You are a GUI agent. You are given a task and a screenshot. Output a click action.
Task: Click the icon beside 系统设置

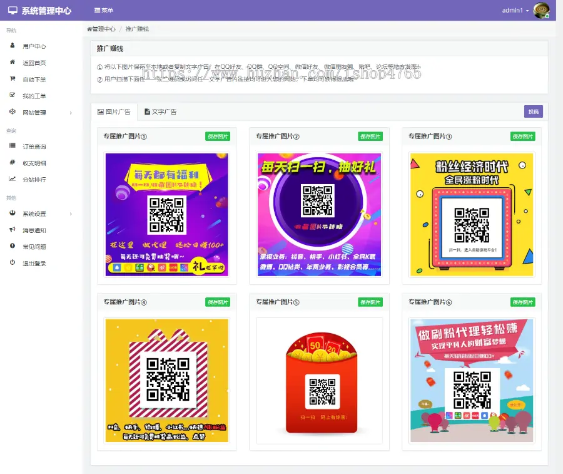click(13, 213)
